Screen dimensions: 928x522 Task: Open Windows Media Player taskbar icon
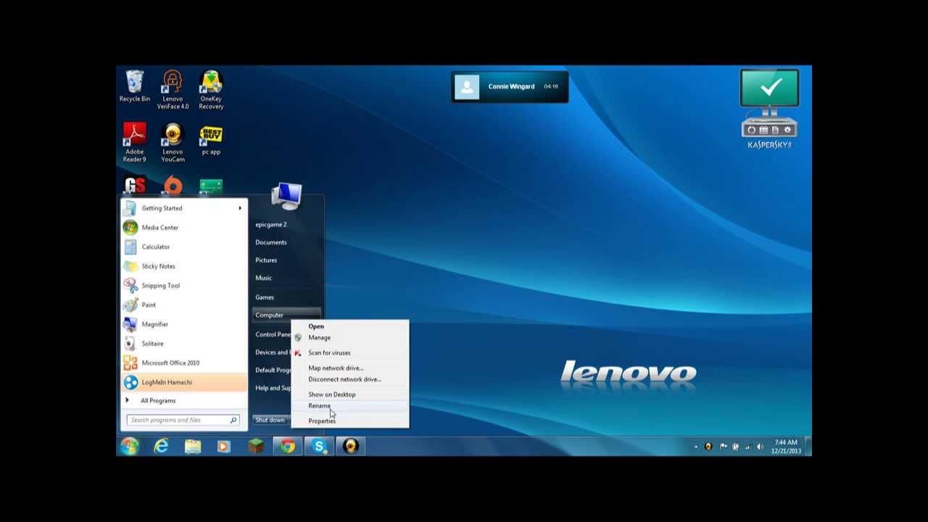223,447
